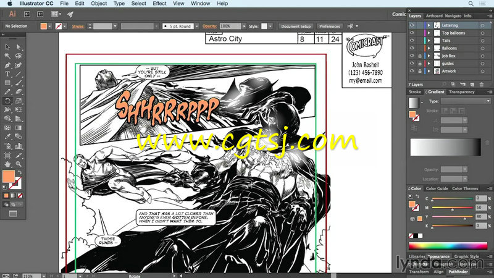Viewport: 494px width, 278px height.
Task: Select the Eraser tool
Action: pyautogui.click(x=19, y=91)
